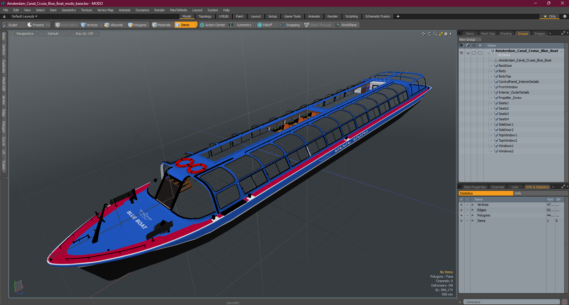Screen dimensions: 569x305
Task: Switch to the UVEdit layout tab
Action: 224,16
